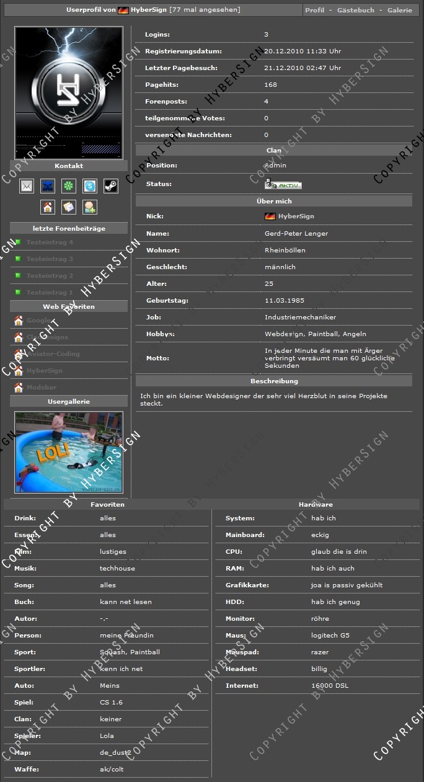This screenshot has width=424, height=782.
Task: Switch to the Profil tab
Action: [x=315, y=11]
